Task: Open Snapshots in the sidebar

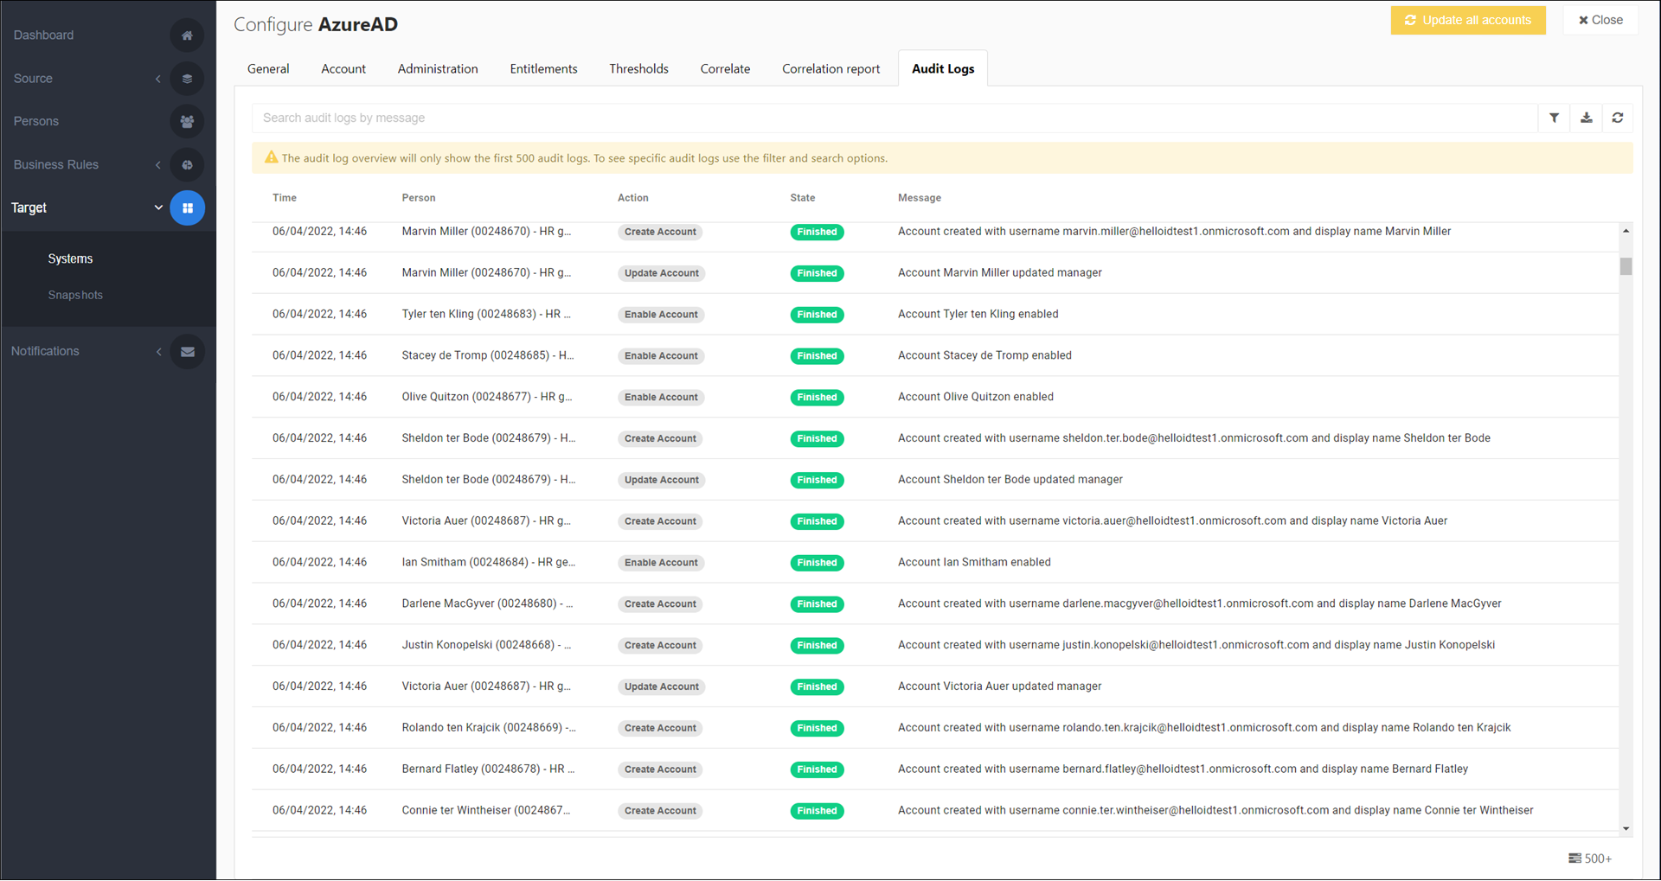Action: tap(75, 295)
